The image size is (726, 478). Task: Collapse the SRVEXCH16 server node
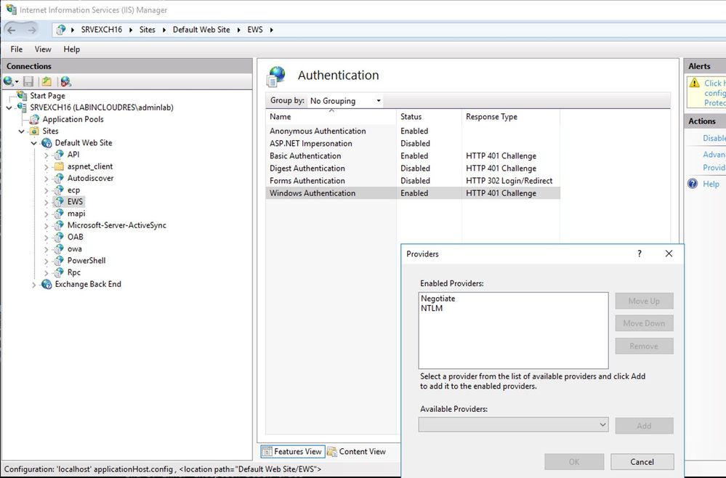click(9, 108)
